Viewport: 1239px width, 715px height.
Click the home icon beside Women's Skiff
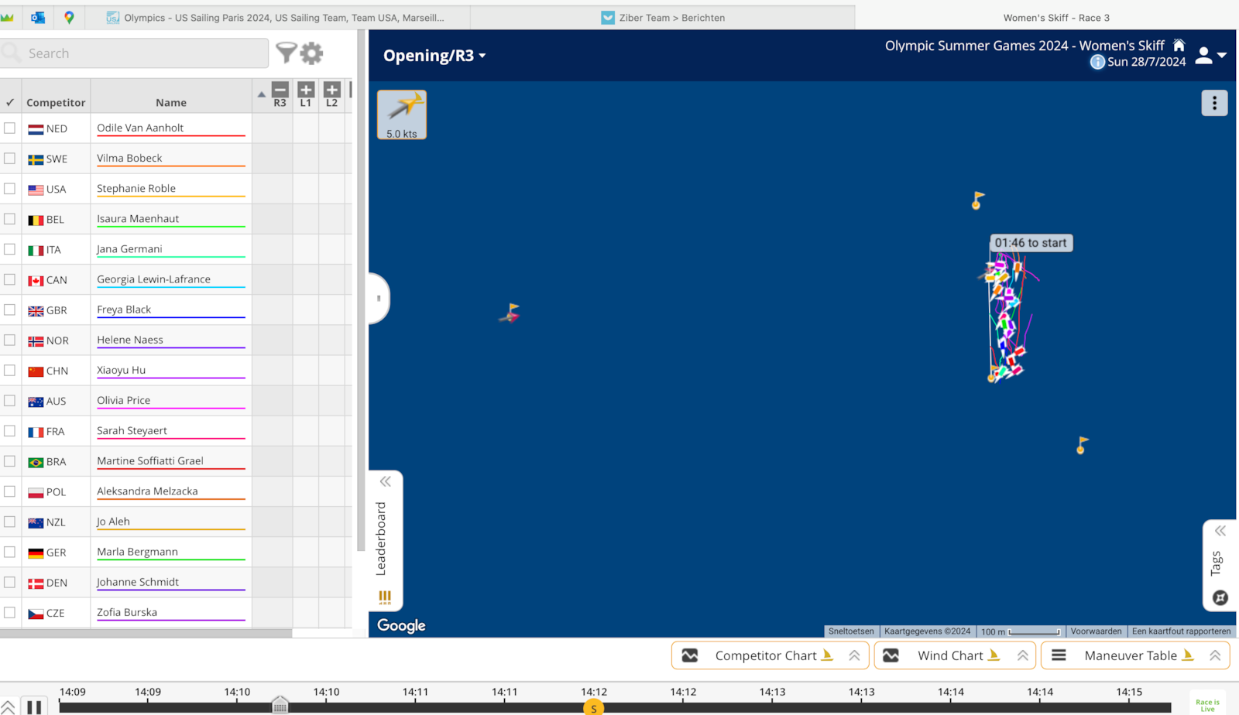[1179, 46]
